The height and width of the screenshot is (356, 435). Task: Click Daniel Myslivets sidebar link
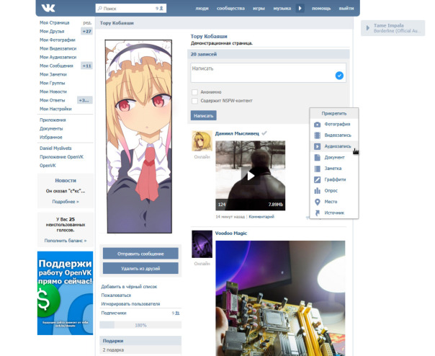[55, 148]
